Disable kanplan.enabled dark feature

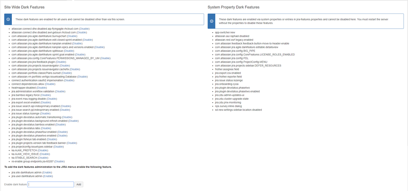(x=77, y=44)
